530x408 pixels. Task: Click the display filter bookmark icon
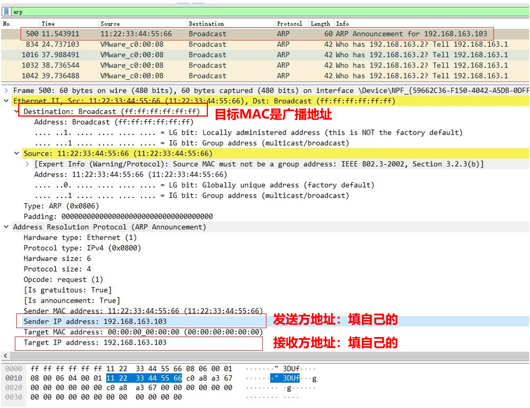tap(6, 12)
